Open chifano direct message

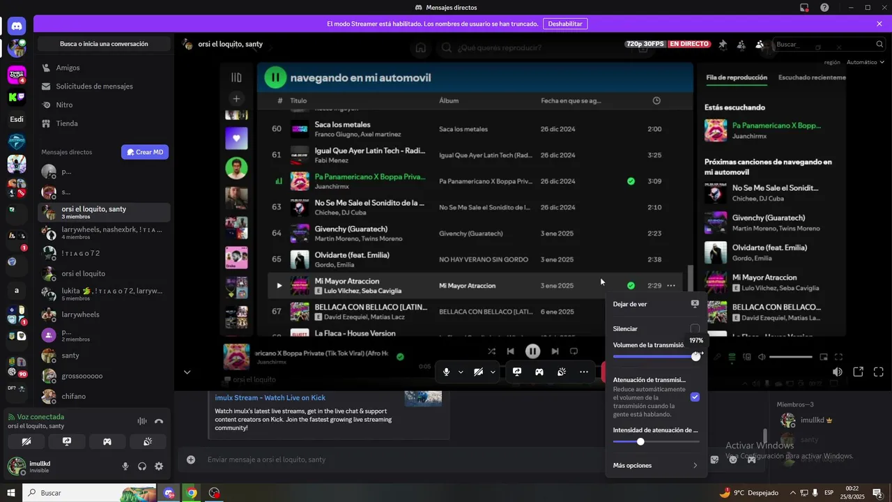click(x=103, y=396)
